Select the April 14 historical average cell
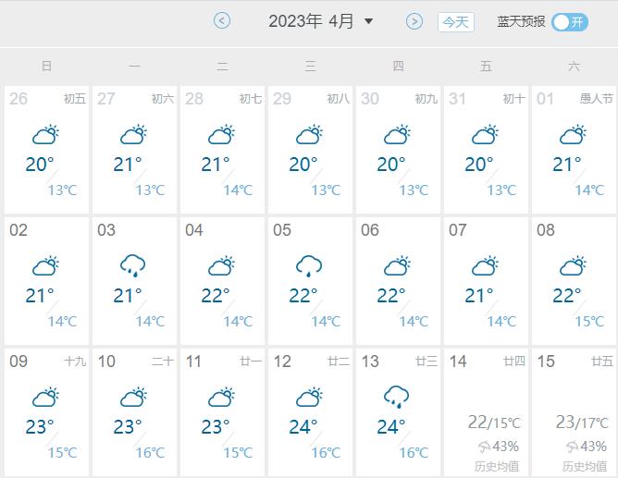The image size is (618, 478). click(486, 411)
